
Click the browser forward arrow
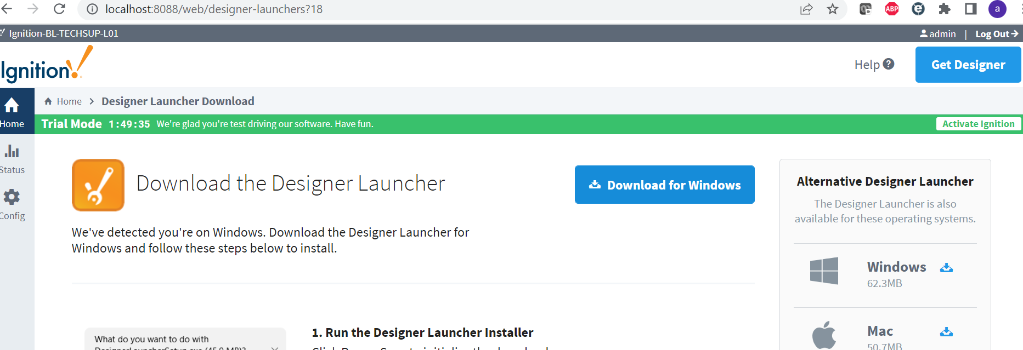click(x=33, y=9)
